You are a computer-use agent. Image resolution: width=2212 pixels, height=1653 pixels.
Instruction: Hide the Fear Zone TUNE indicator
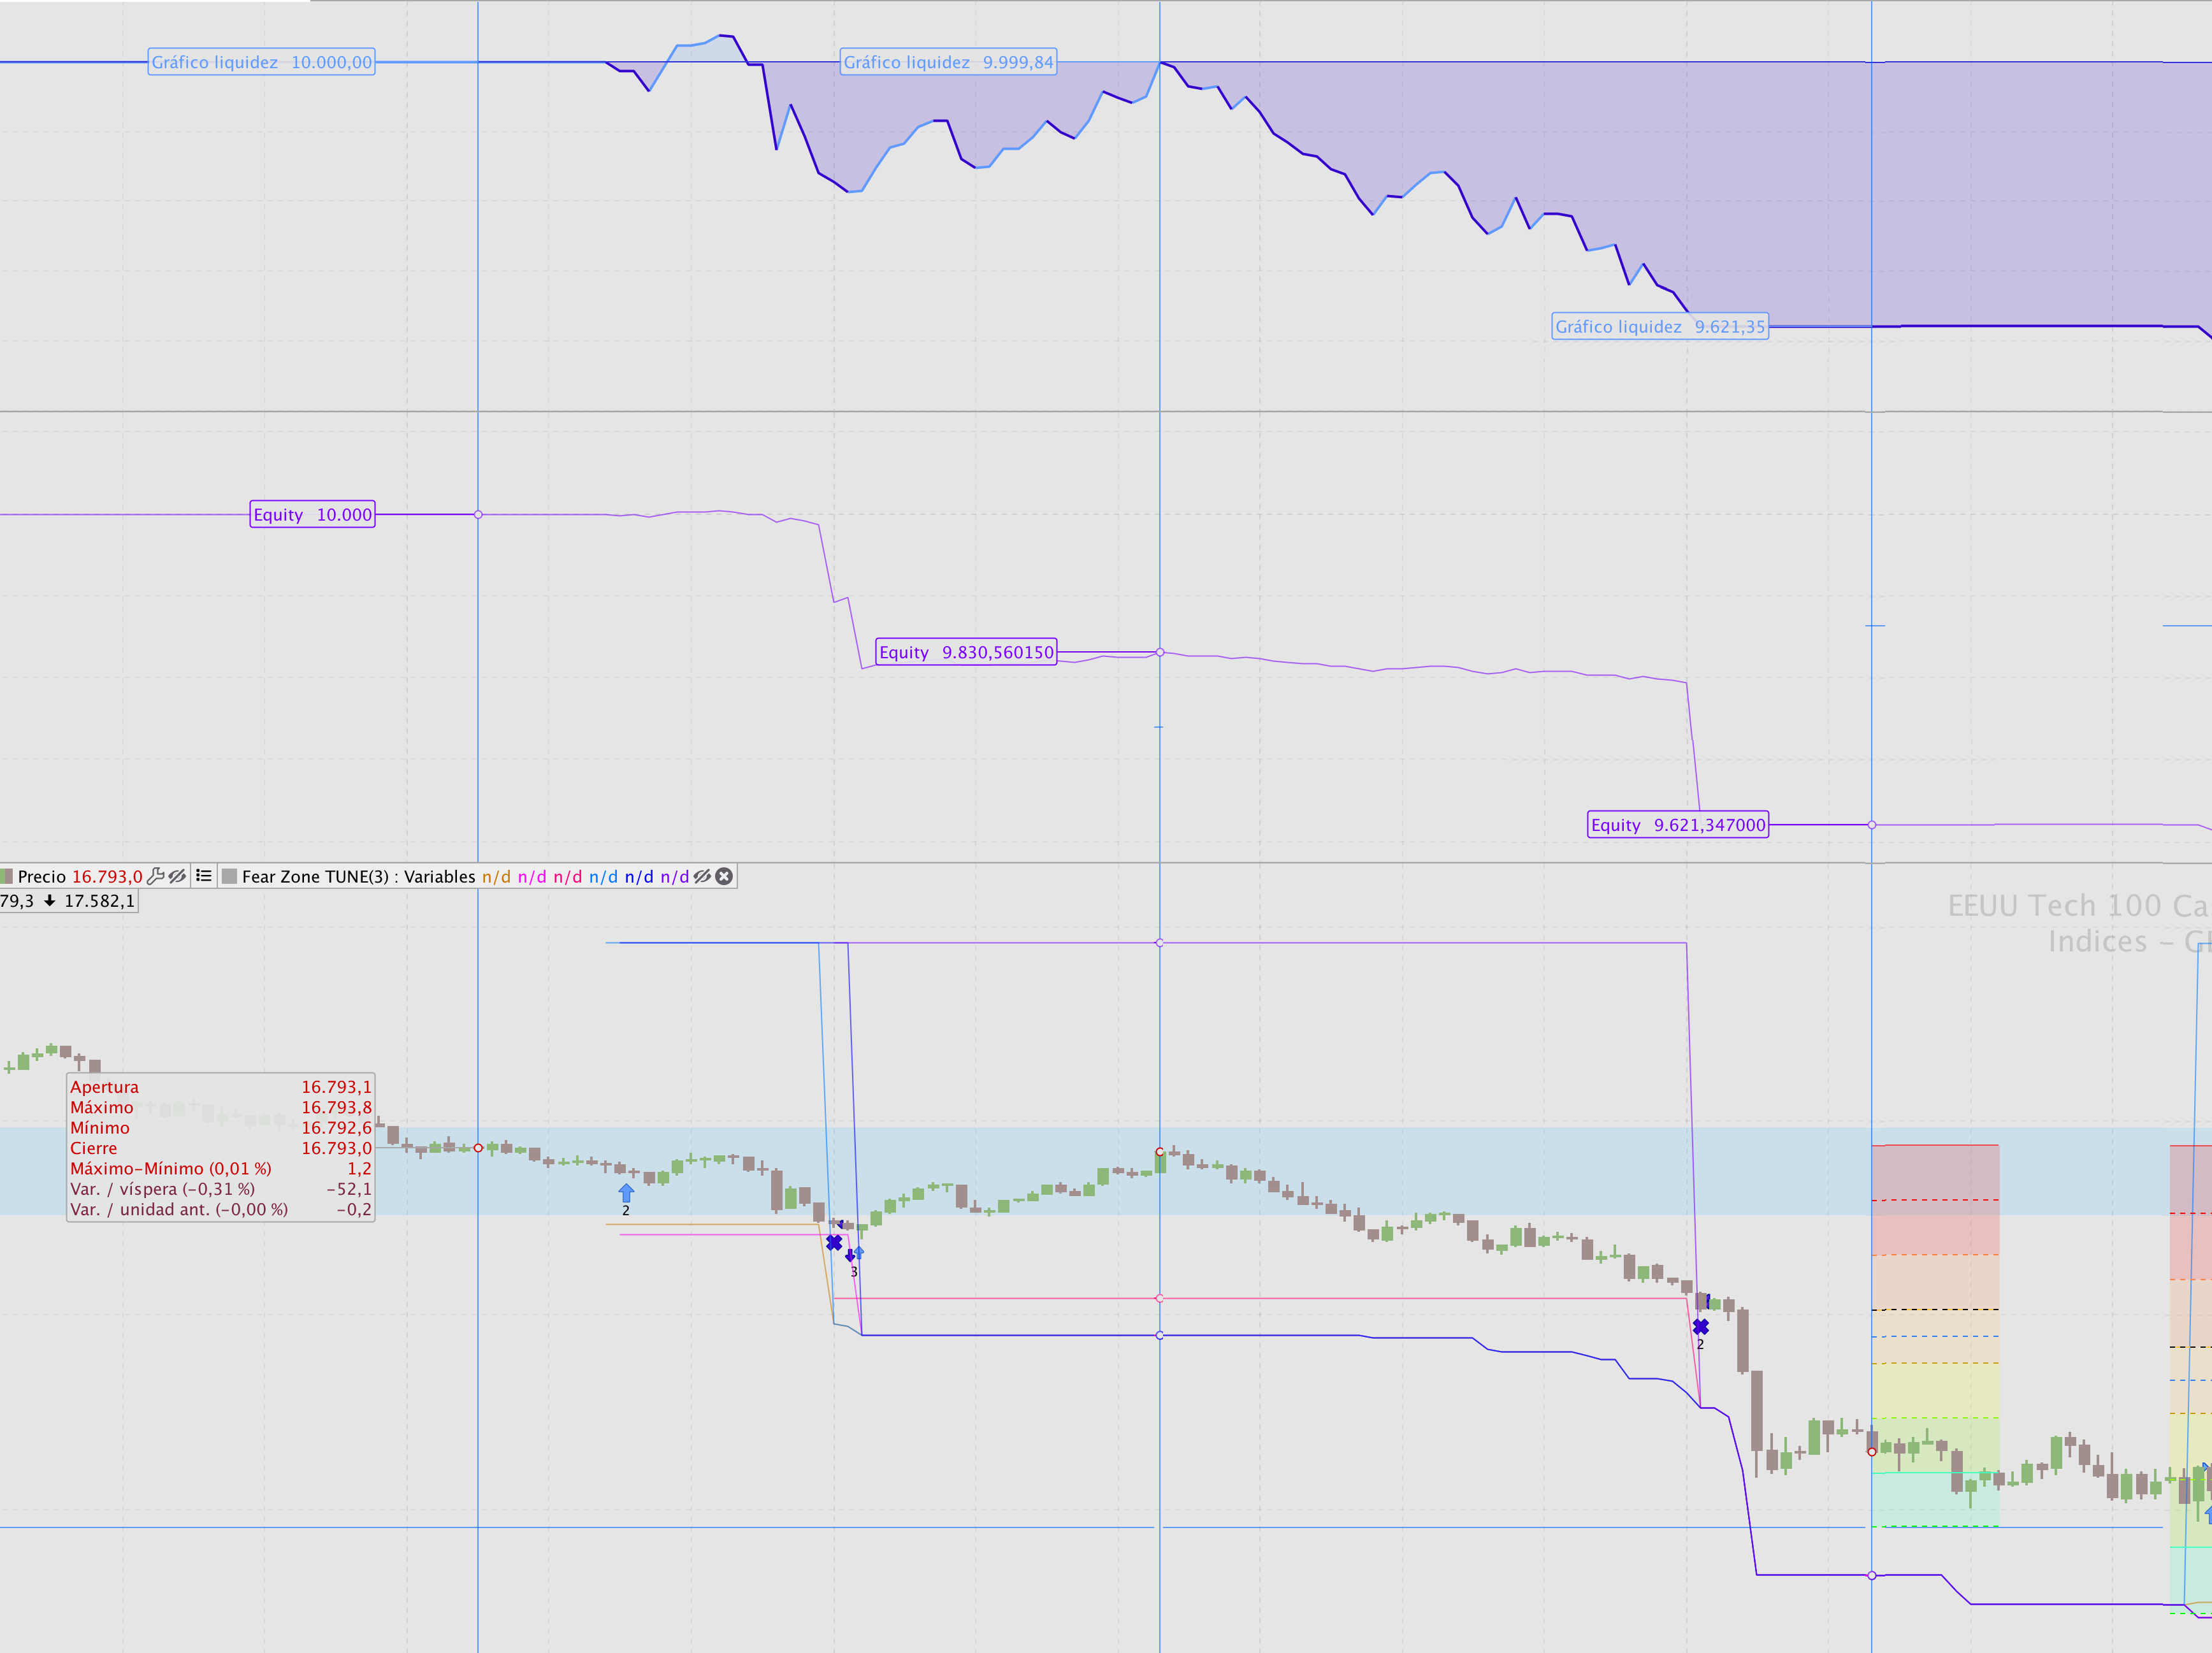pos(702,877)
